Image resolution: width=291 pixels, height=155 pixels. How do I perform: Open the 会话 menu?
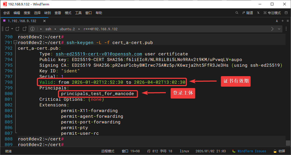coord(6,13)
